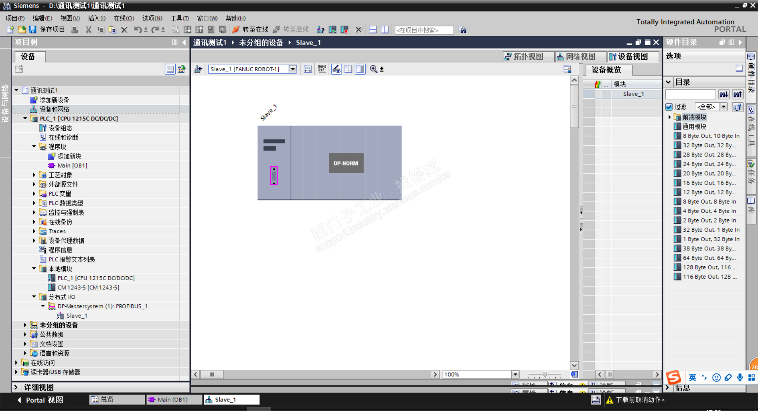The image size is (758, 411).
Task: Open the 在线(O) menu
Action: 124,18
